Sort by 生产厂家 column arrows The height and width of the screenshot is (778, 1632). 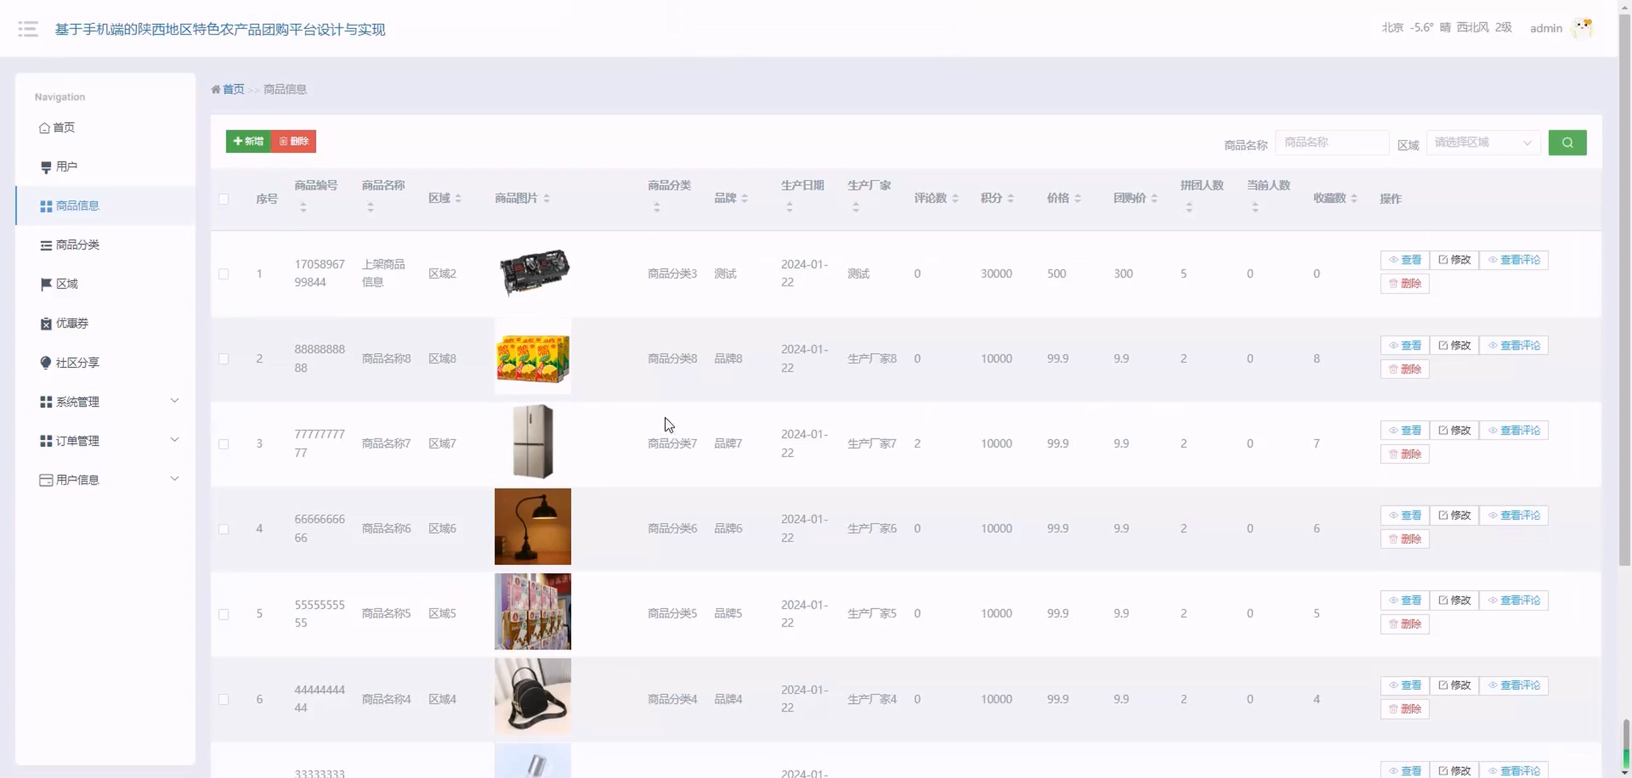click(x=856, y=207)
